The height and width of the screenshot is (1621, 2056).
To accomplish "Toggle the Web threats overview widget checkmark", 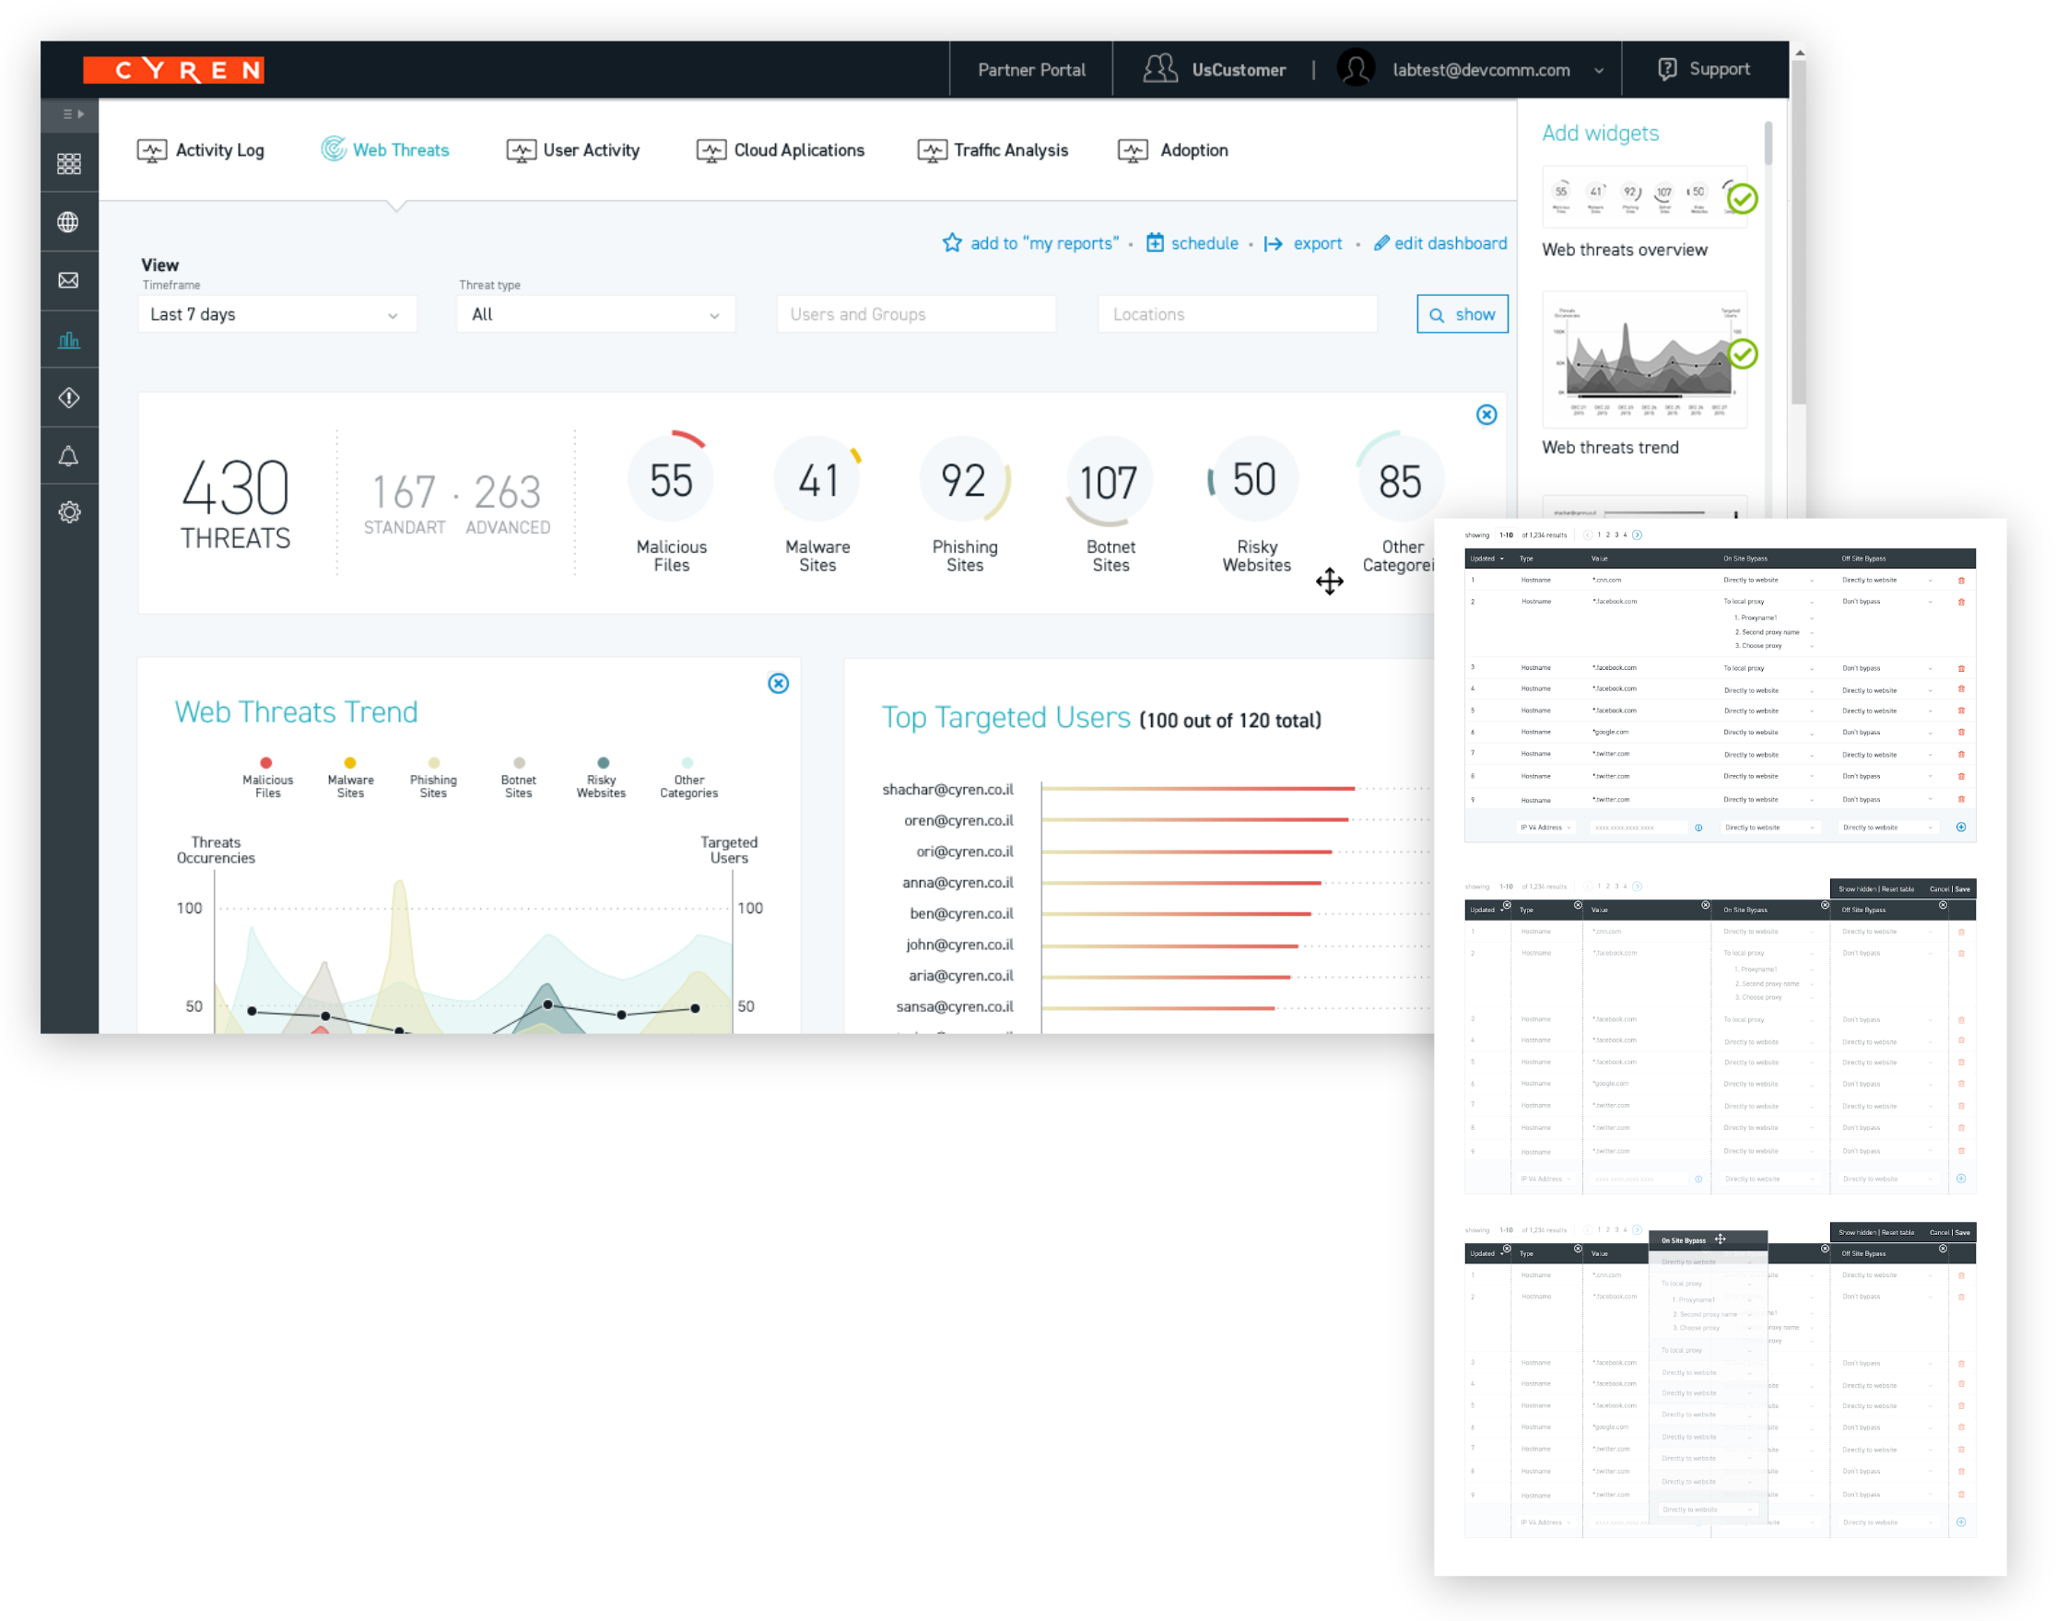I will coord(1742,198).
